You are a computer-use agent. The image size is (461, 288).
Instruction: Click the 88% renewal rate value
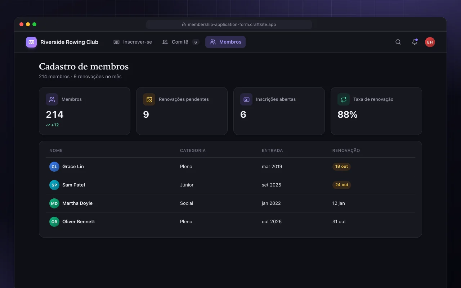348,114
